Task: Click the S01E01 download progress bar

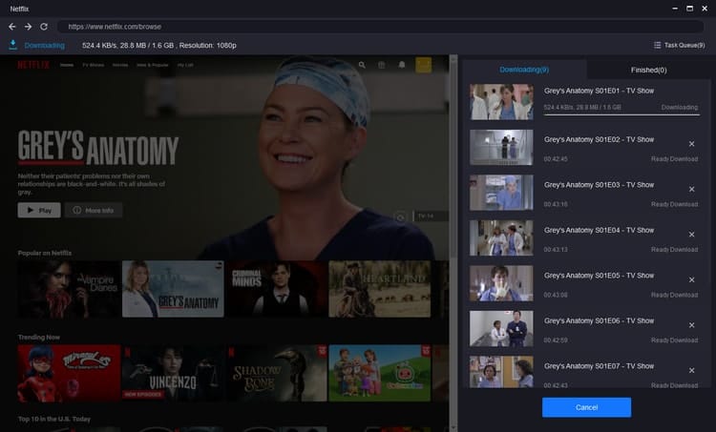Action: [x=621, y=114]
